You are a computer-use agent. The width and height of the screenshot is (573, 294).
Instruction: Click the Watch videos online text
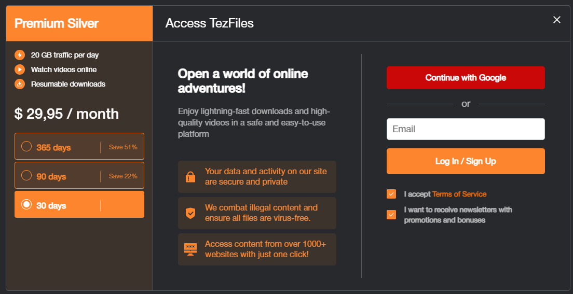[64, 69]
